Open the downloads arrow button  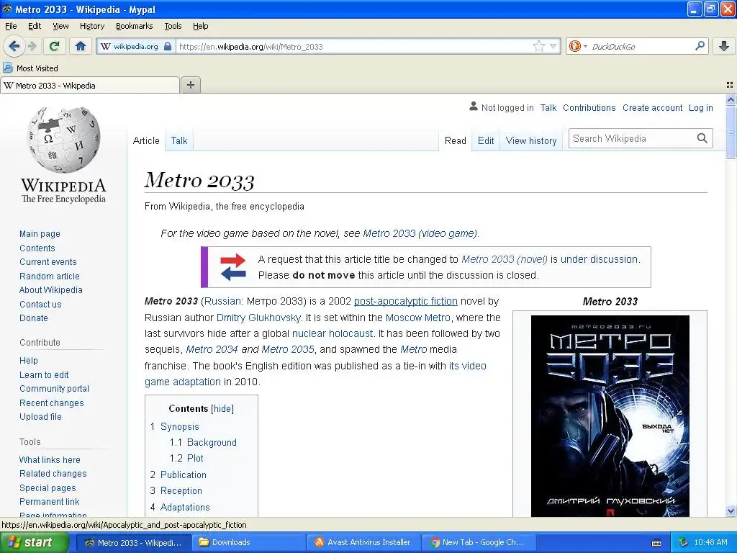point(724,46)
